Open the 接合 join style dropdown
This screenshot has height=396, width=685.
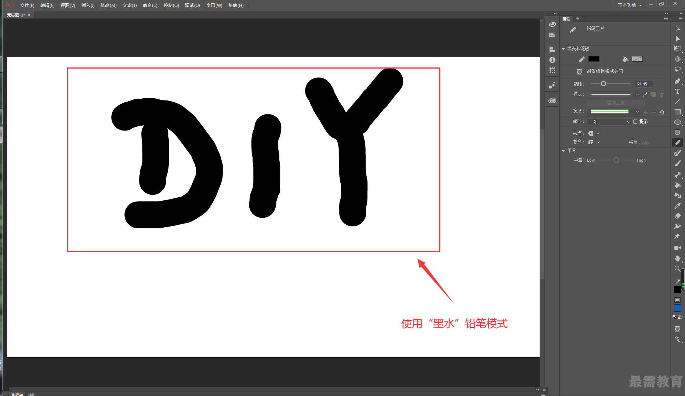(x=594, y=142)
